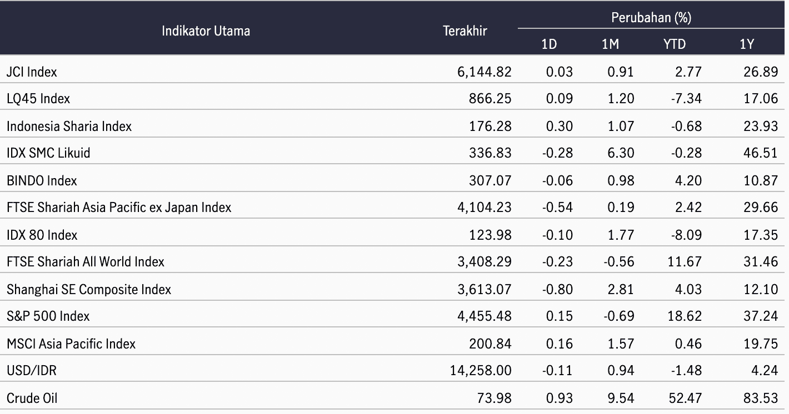Select the IDX SMC Likuid label
This screenshot has height=414, width=789.
48,153
